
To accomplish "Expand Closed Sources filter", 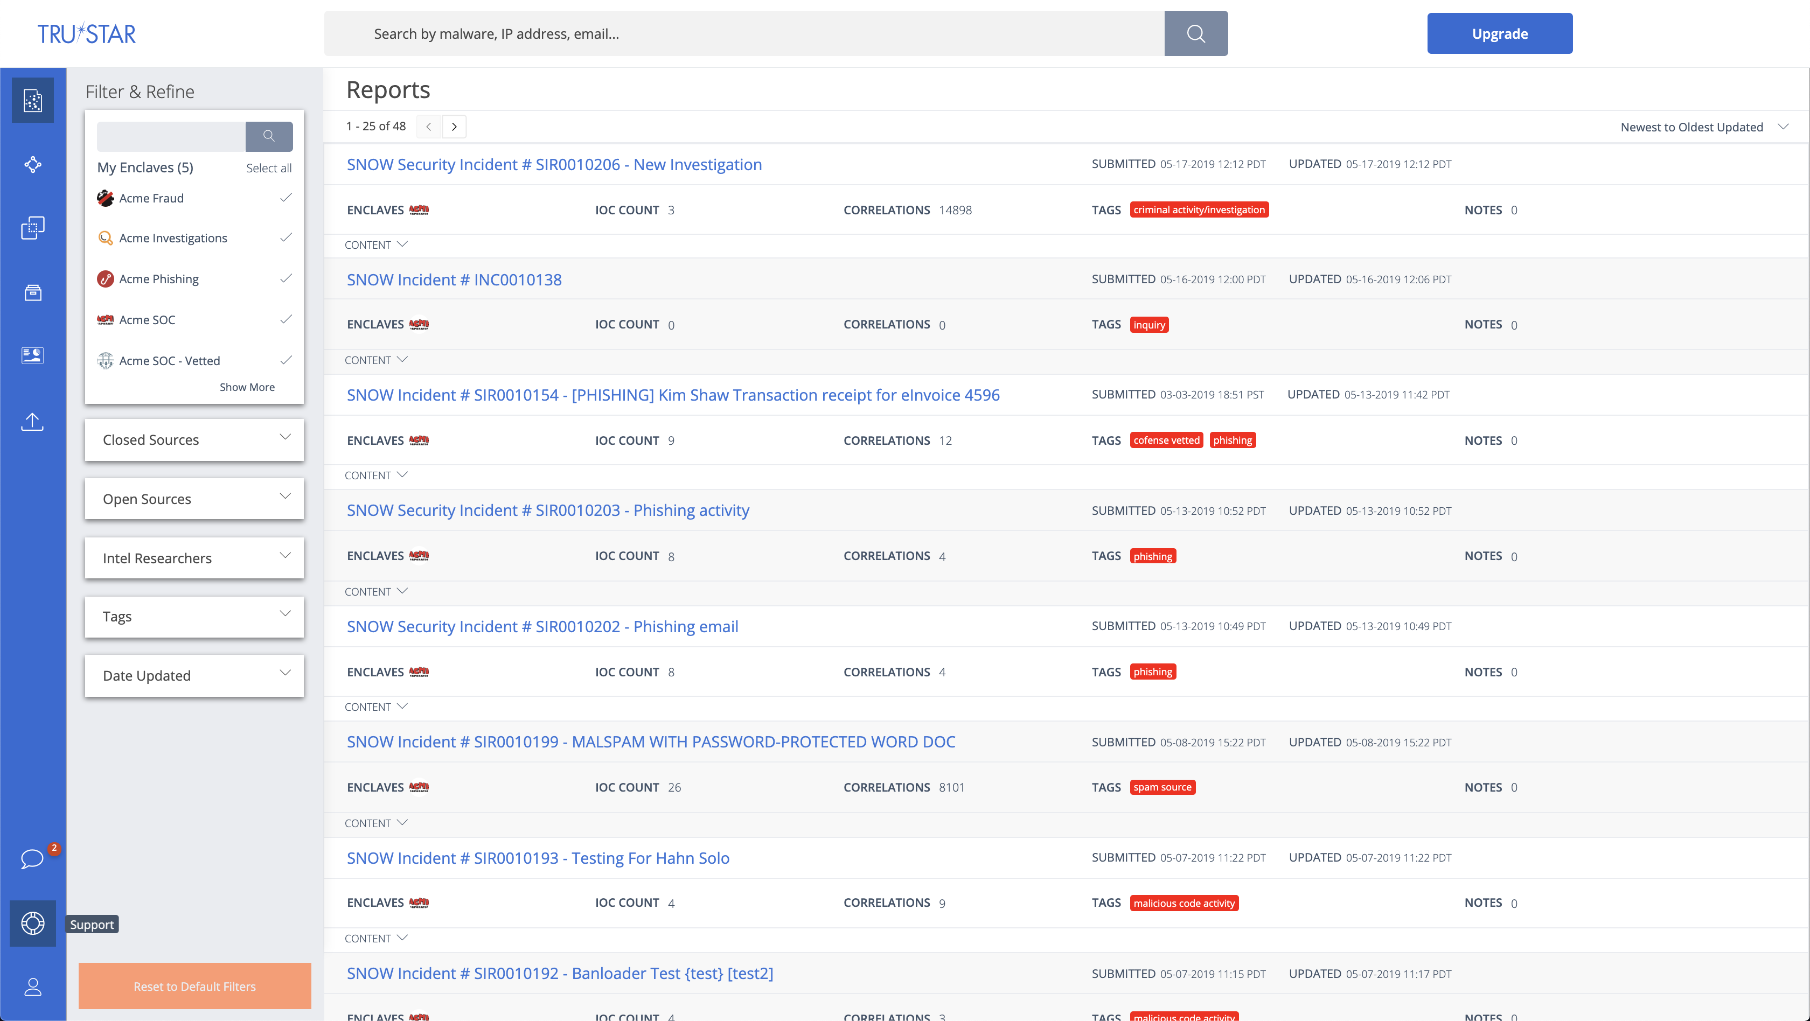I will (194, 439).
